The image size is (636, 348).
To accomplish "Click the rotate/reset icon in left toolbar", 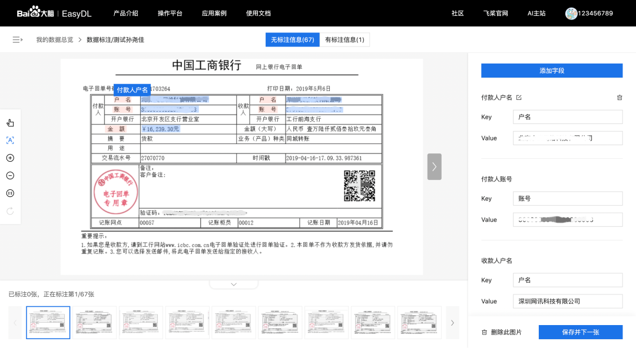I will pyautogui.click(x=10, y=210).
